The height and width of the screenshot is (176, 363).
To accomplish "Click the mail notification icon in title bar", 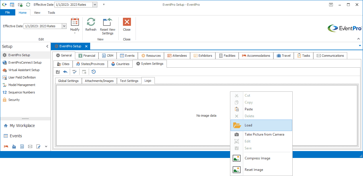I will click(x=20, y=5).
